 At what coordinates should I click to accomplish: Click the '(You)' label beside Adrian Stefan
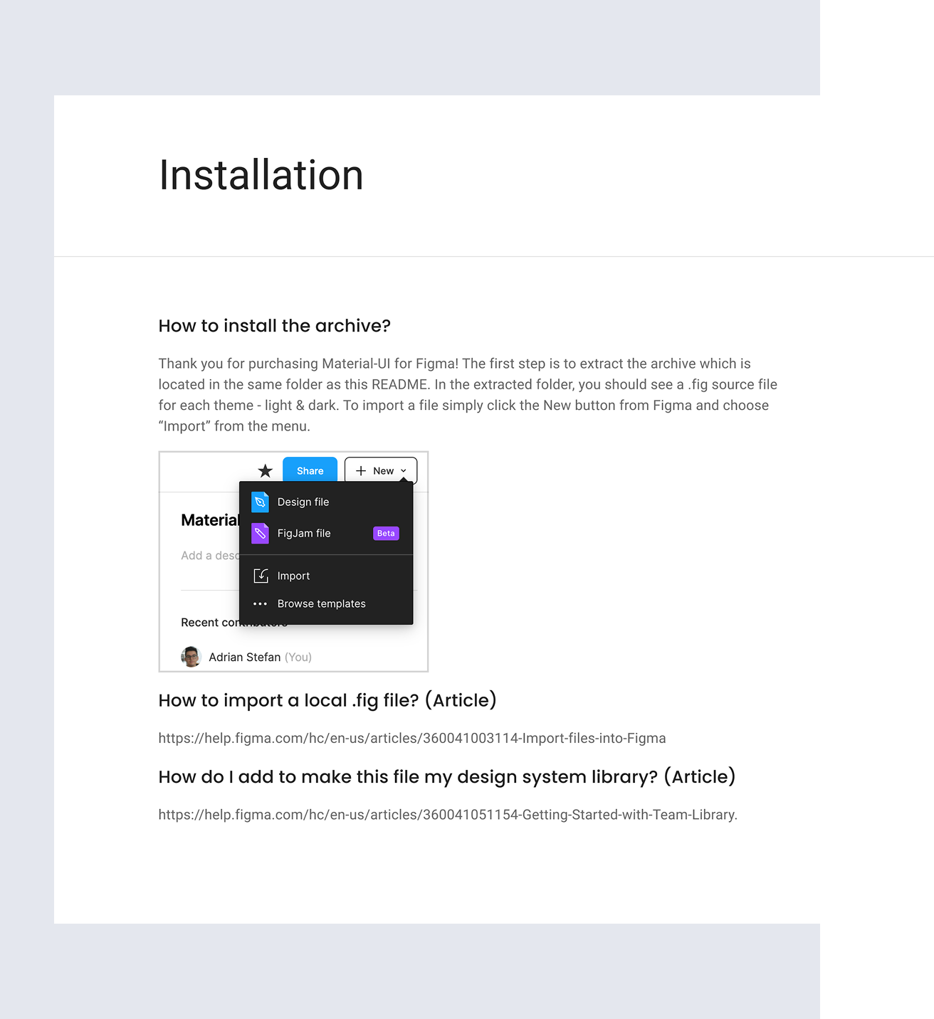tap(298, 657)
